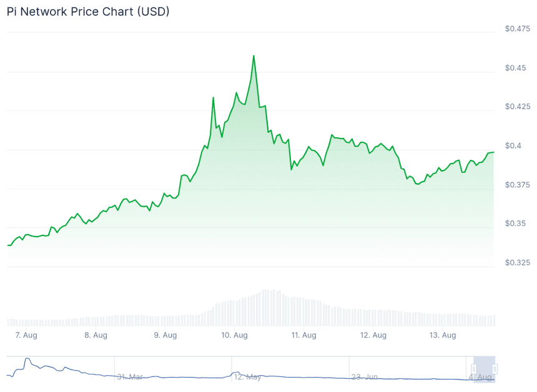Click the 11. Aug date label
Viewport: 537px width, 392px height.
[x=305, y=335]
